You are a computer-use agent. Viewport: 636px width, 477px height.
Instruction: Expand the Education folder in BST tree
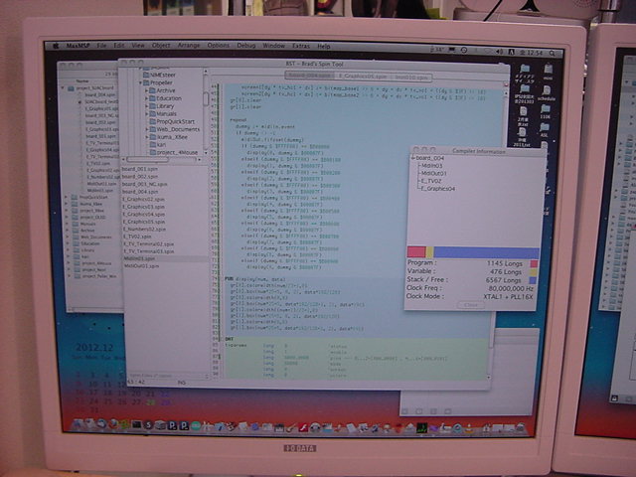[x=147, y=98]
